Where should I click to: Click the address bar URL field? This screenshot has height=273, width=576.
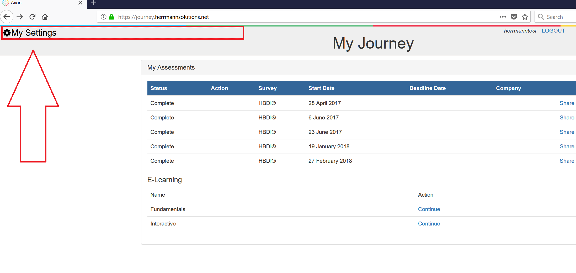pyautogui.click(x=289, y=17)
